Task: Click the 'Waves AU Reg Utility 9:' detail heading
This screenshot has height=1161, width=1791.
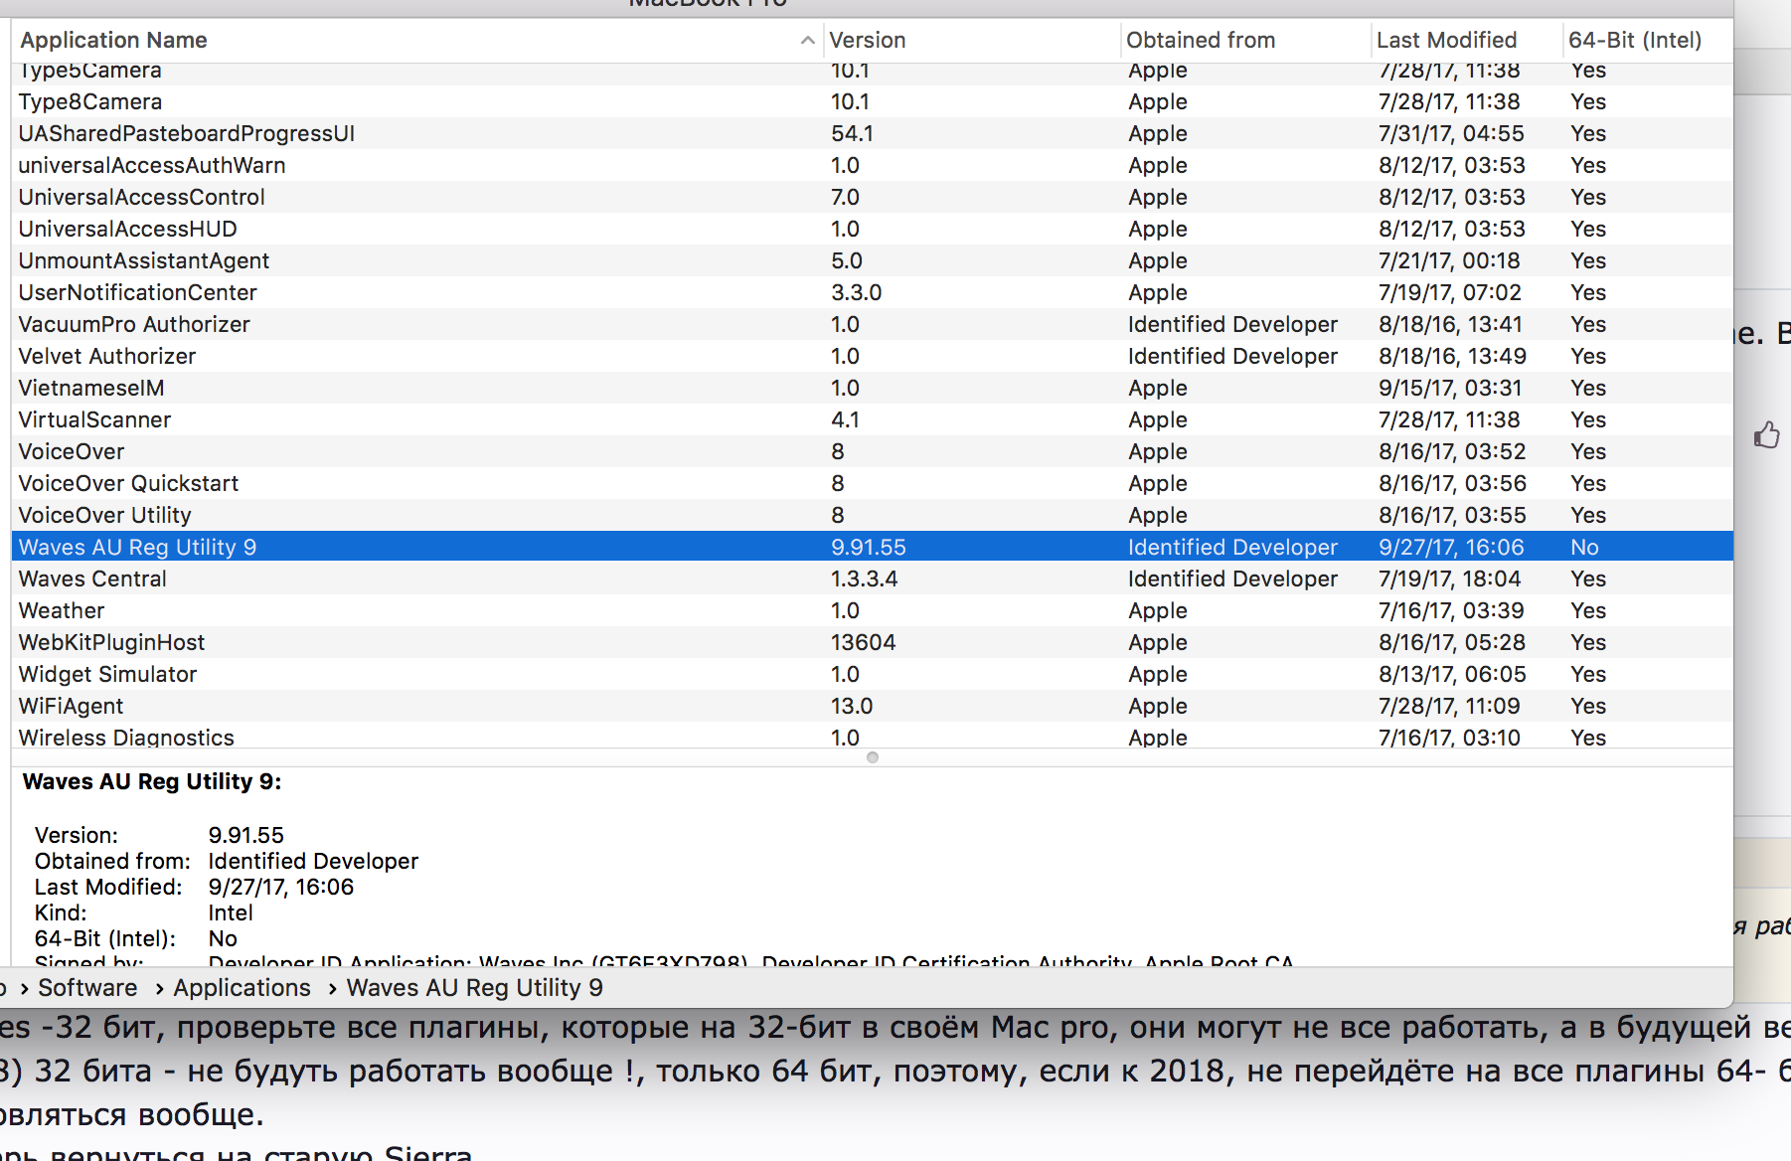Action: pyautogui.click(x=152, y=781)
